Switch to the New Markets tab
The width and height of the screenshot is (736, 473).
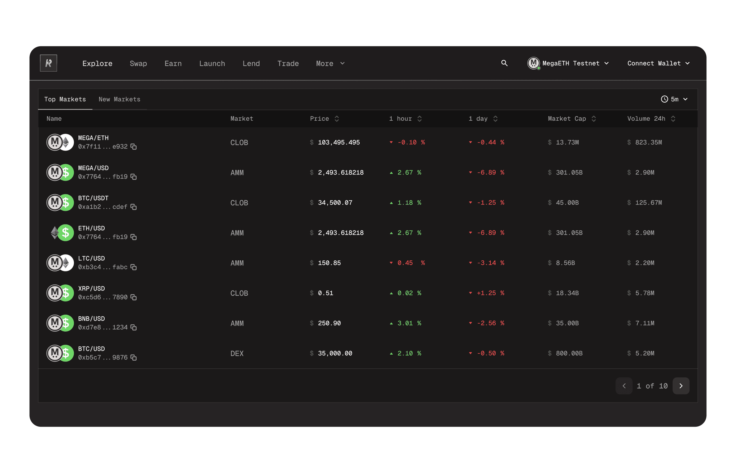(119, 99)
